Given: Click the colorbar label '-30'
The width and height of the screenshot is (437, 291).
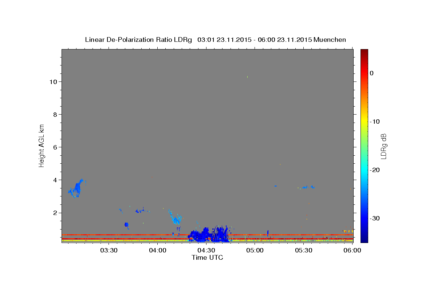Looking at the screenshot, I should click(x=375, y=218).
